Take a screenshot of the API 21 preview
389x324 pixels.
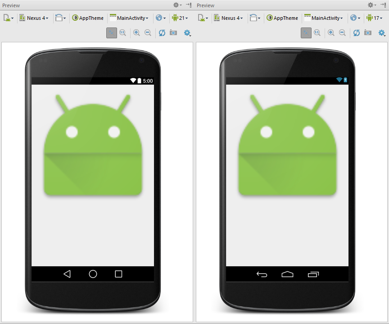[173, 33]
